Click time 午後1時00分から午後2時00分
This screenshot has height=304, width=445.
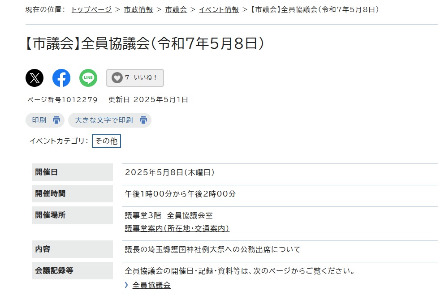pyautogui.click(x=180, y=194)
